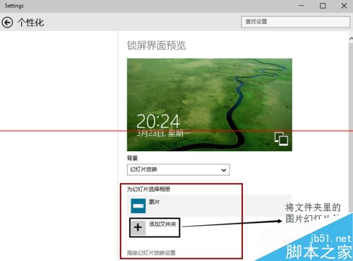Go back using the back arrow
The image size is (353, 261).
[7, 23]
